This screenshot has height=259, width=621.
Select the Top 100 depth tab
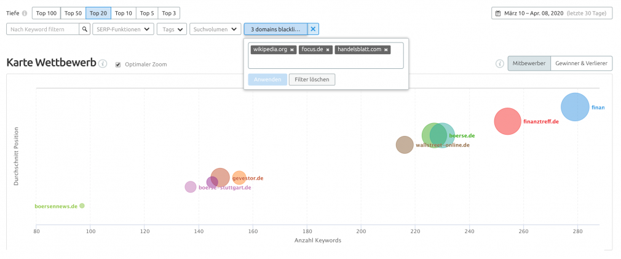tap(46, 13)
